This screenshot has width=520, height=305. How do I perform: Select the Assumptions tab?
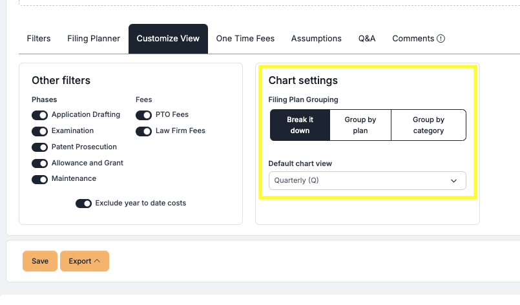[x=317, y=39]
